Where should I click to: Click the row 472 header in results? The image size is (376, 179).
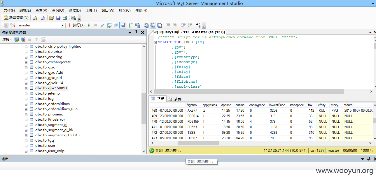pos(154,133)
